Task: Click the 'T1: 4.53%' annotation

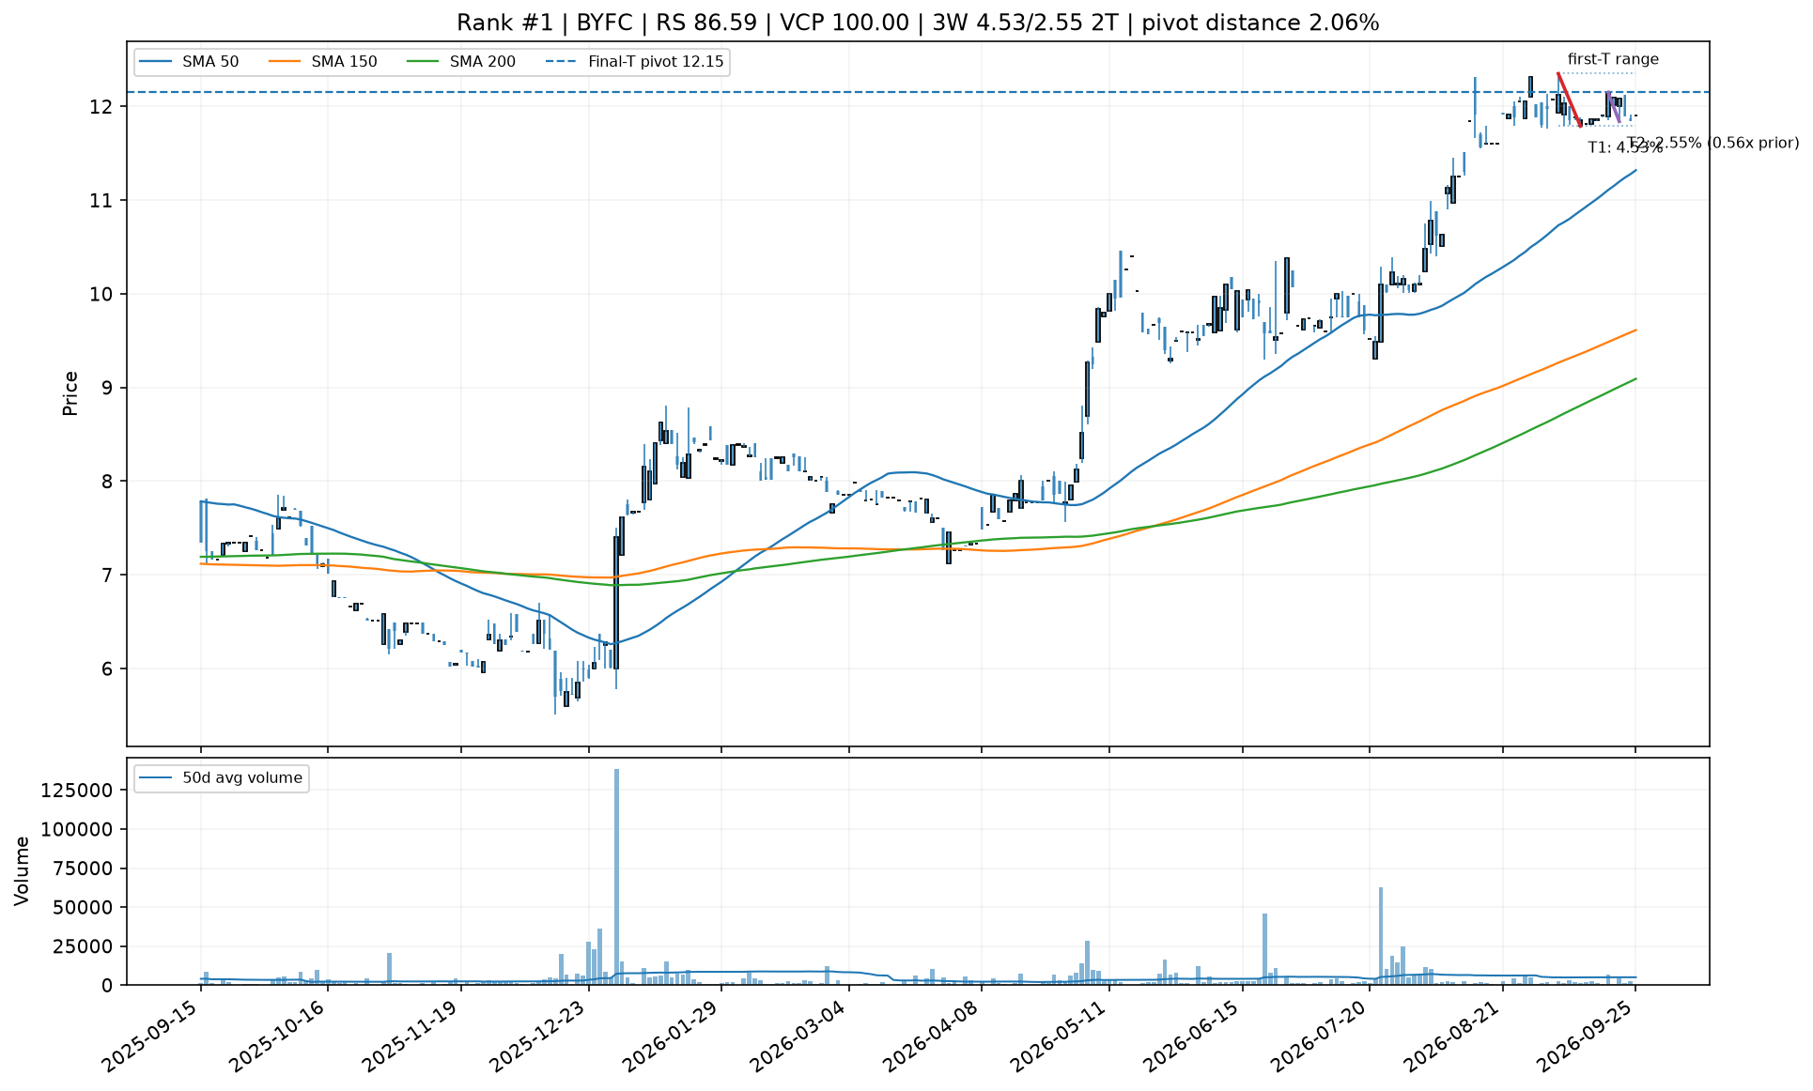Action: [1625, 147]
